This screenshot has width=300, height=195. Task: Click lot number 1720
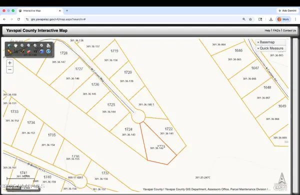click(x=128, y=72)
